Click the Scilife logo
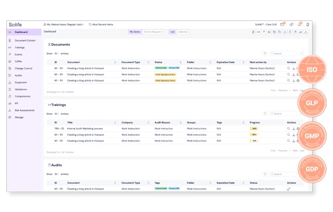This screenshot has height=212, width=333. (x=15, y=24)
